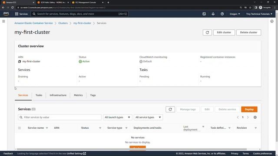The image size is (278, 156).
Task: Click the Delete cluster button
Action: click(x=248, y=32)
